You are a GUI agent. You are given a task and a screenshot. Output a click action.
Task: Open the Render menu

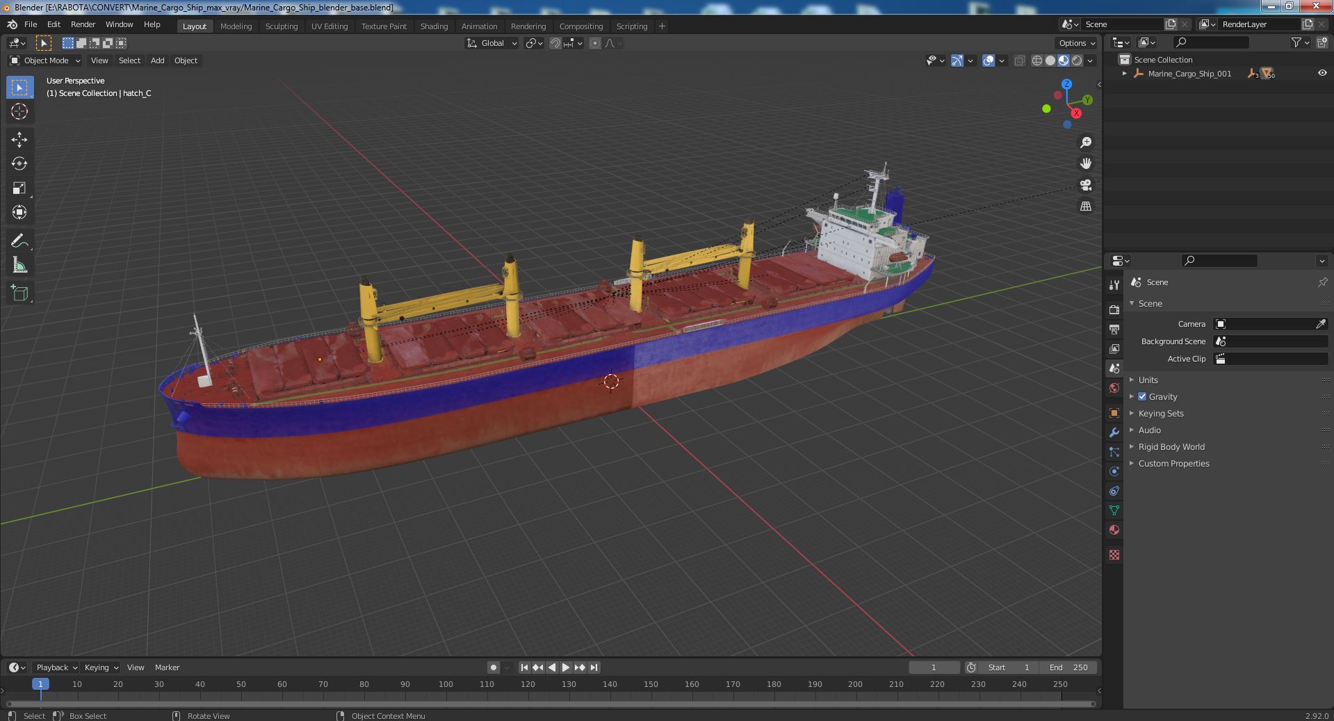coord(83,24)
